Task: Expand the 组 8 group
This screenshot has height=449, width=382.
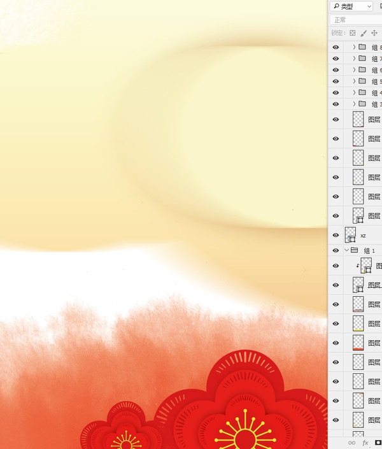Action: point(354,46)
